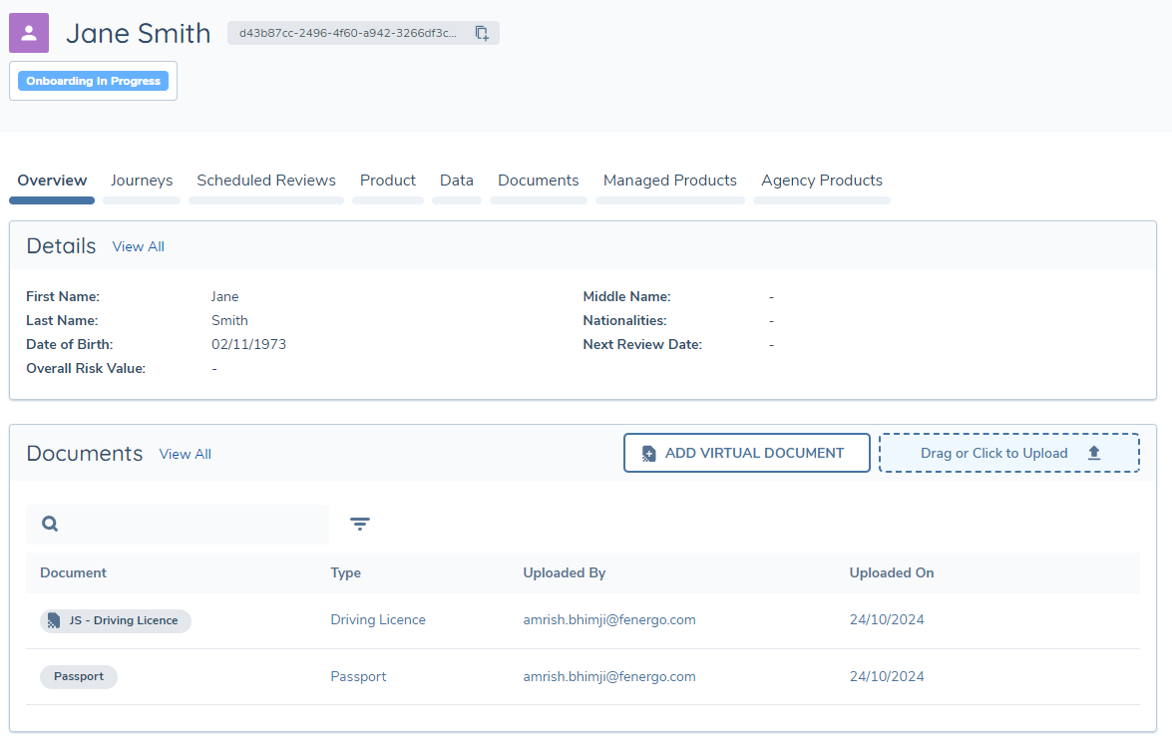Open the document search magnifier icon
Image resolution: width=1172 pixels, height=742 pixels.
click(x=49, y=523)
